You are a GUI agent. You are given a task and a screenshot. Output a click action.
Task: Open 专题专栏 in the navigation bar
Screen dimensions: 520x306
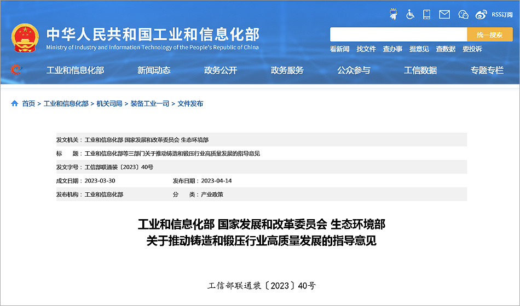point(487,70)
